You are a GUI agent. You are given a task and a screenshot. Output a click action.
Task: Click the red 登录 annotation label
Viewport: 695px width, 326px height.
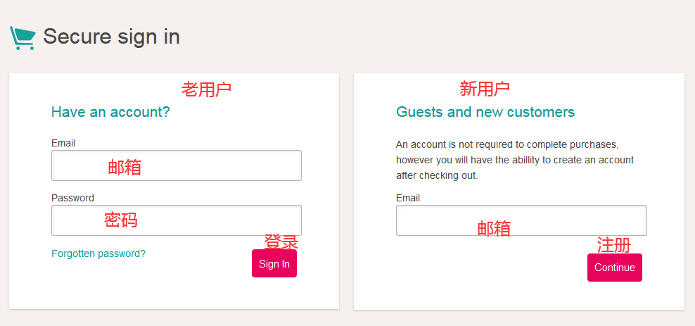pyautogui.click(x=281, y=242)
